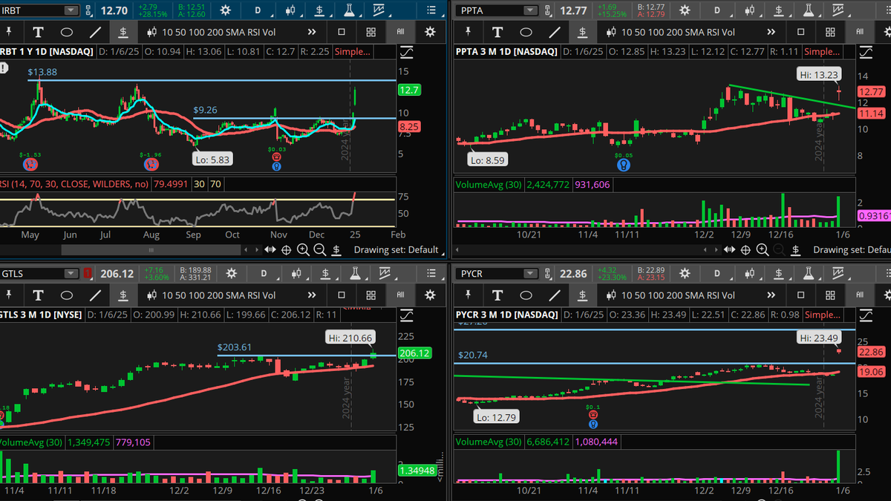Open chart settings gear in PYCR header
The image size is (891, 501).
tap(685, 273)
